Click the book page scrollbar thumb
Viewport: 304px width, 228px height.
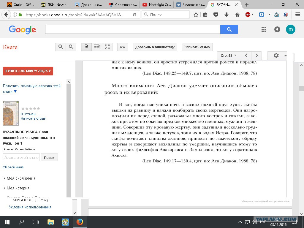(301, 88)
